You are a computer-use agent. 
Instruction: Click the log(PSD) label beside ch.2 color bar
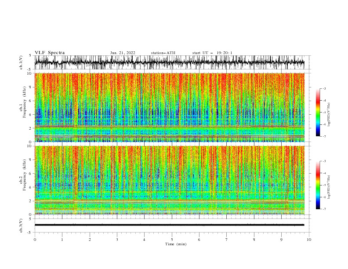click(329, 187)
